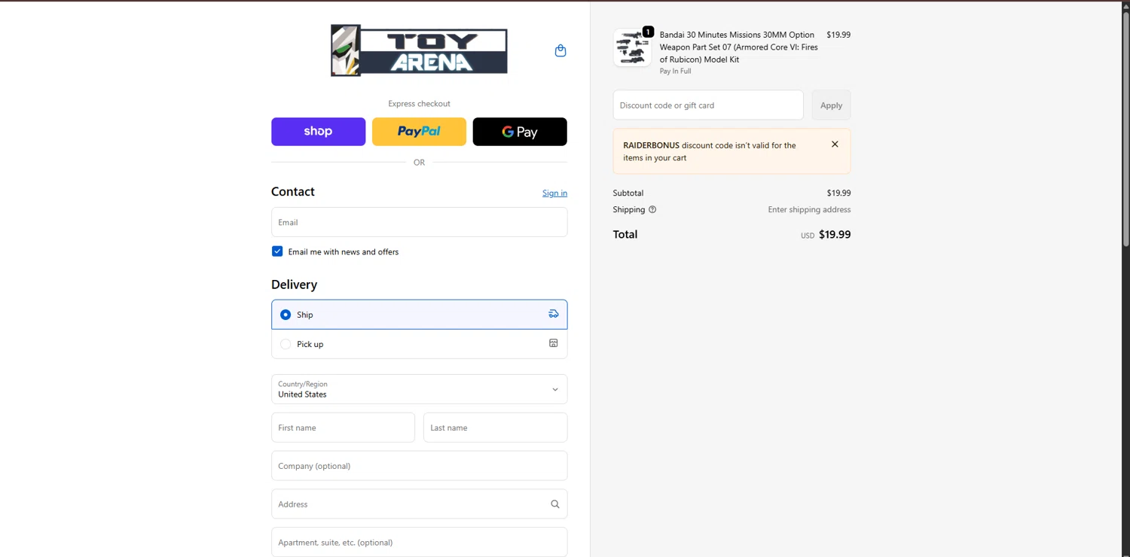Check out with PayPal
Screen dimensions: 1130x557
419,132
